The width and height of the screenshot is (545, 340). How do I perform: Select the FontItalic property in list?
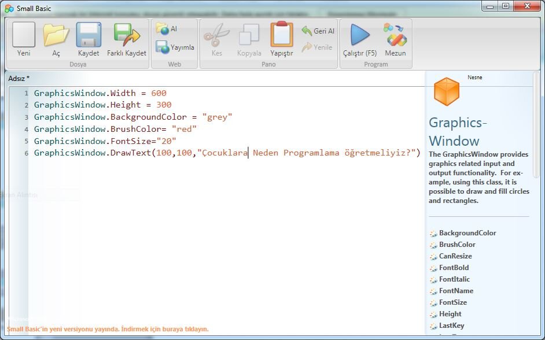(454, 279)
